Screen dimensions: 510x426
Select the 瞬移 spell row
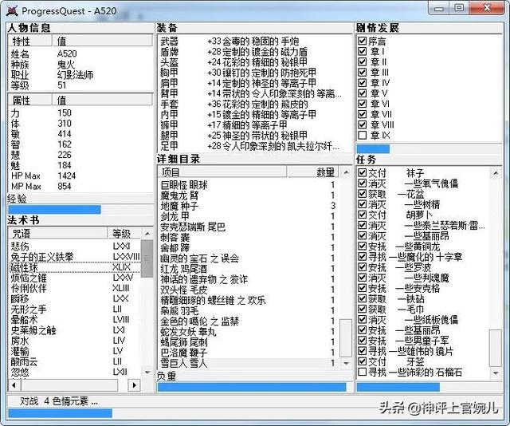coord(75,298)
